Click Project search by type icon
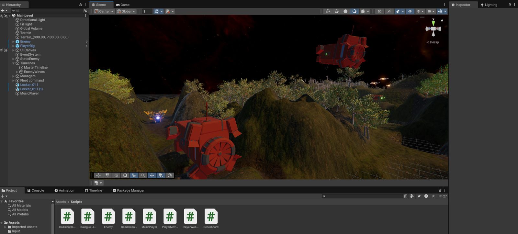 pos(412,196)
